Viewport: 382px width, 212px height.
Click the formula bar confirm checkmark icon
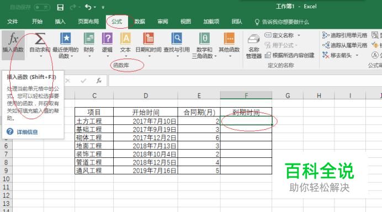click(83, 81)
